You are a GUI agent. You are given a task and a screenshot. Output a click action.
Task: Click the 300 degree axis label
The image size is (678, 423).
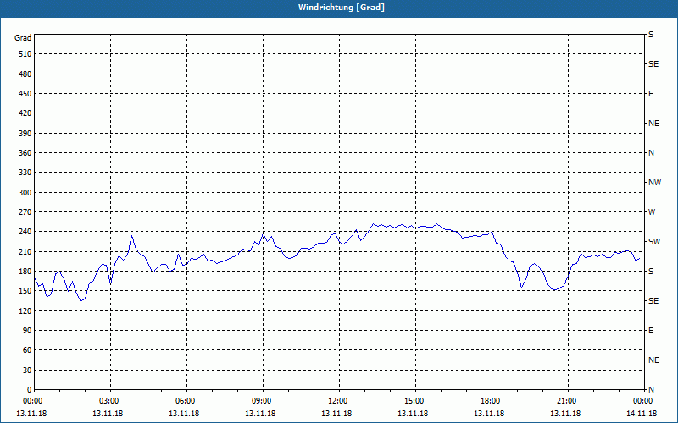pyautogui.click(x=25, y=193)
